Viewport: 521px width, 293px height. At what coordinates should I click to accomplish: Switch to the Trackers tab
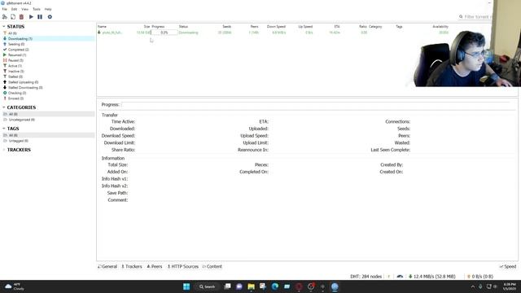pyautogui.click(x=132, y=266)
